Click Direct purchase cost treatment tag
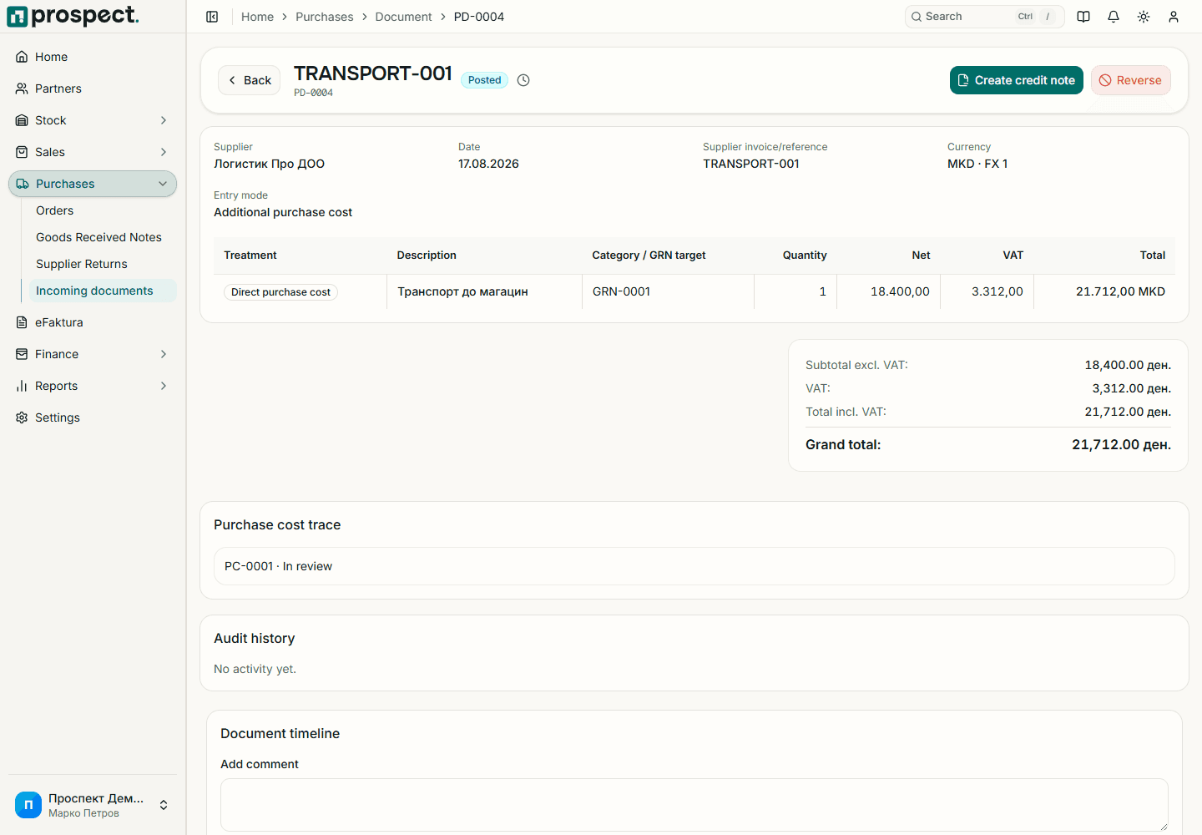Screen dimensions: 1202x835 pos(280,292)
